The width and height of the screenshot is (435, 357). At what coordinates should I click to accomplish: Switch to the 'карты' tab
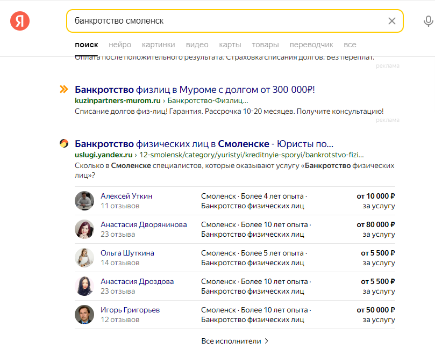(x=230, y=45)
